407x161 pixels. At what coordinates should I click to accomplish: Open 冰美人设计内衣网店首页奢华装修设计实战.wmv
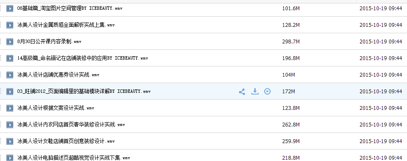[x=71, y=124]
